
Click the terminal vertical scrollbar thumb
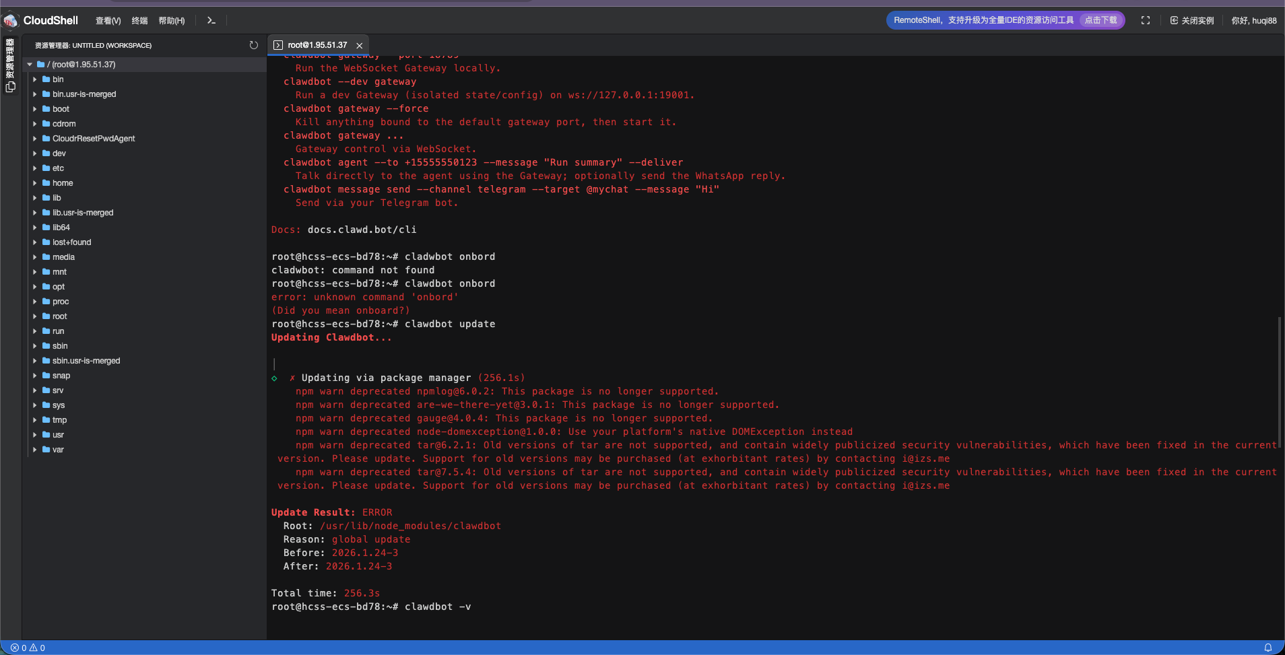(x=1280, y=382)
